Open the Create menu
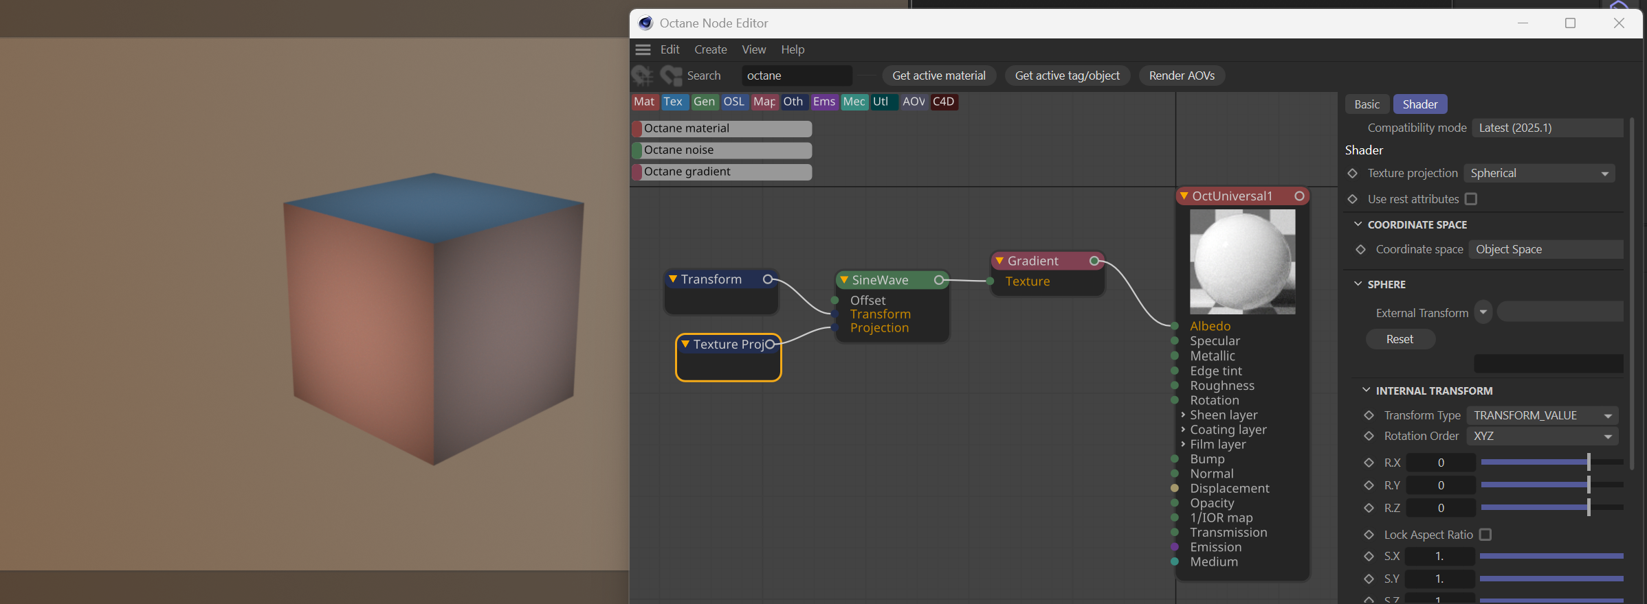 coord(710,49)
